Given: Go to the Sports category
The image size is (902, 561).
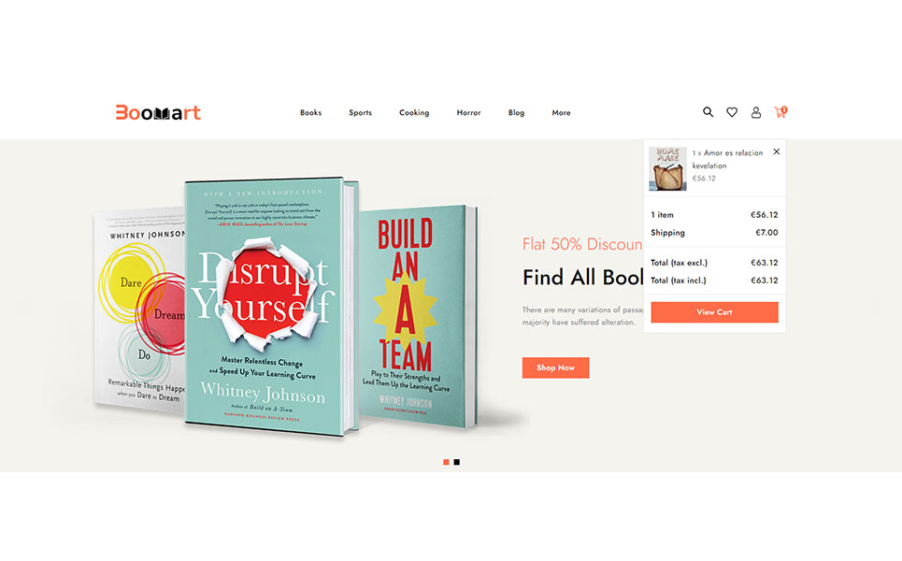Looking at the screenshot, I should click(360, 112).
